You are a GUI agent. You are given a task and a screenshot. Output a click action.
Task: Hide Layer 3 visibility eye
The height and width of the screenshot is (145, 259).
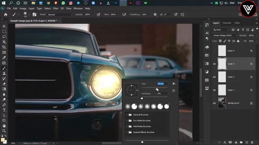pos(214,64)
